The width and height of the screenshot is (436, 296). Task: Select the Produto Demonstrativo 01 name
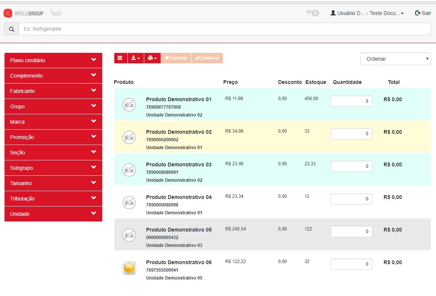click(x=179, y=99)
